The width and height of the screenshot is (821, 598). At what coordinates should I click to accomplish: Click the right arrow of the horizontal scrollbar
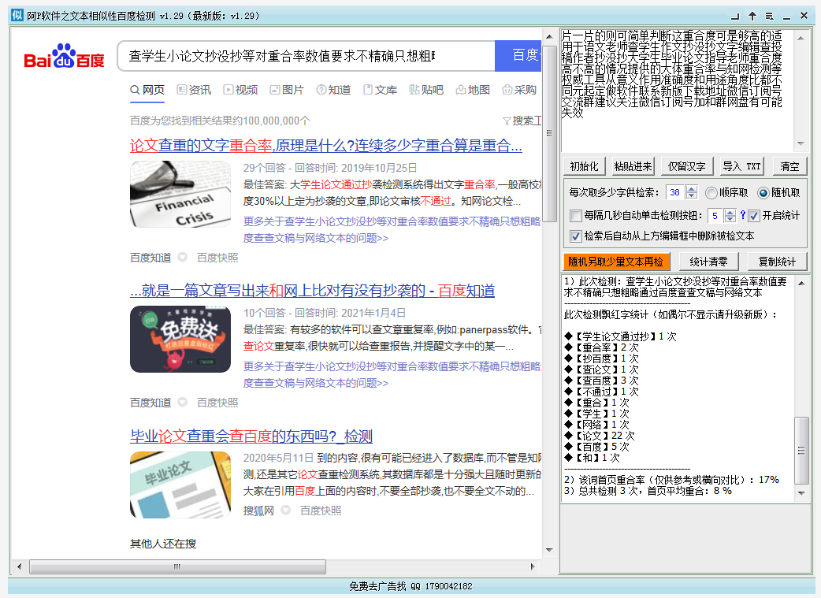[x=533, y=566]
